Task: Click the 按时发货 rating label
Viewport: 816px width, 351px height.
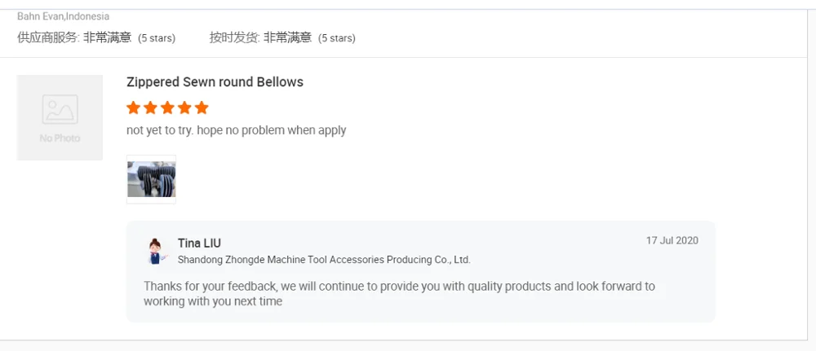Action: (x=234, y=37)
